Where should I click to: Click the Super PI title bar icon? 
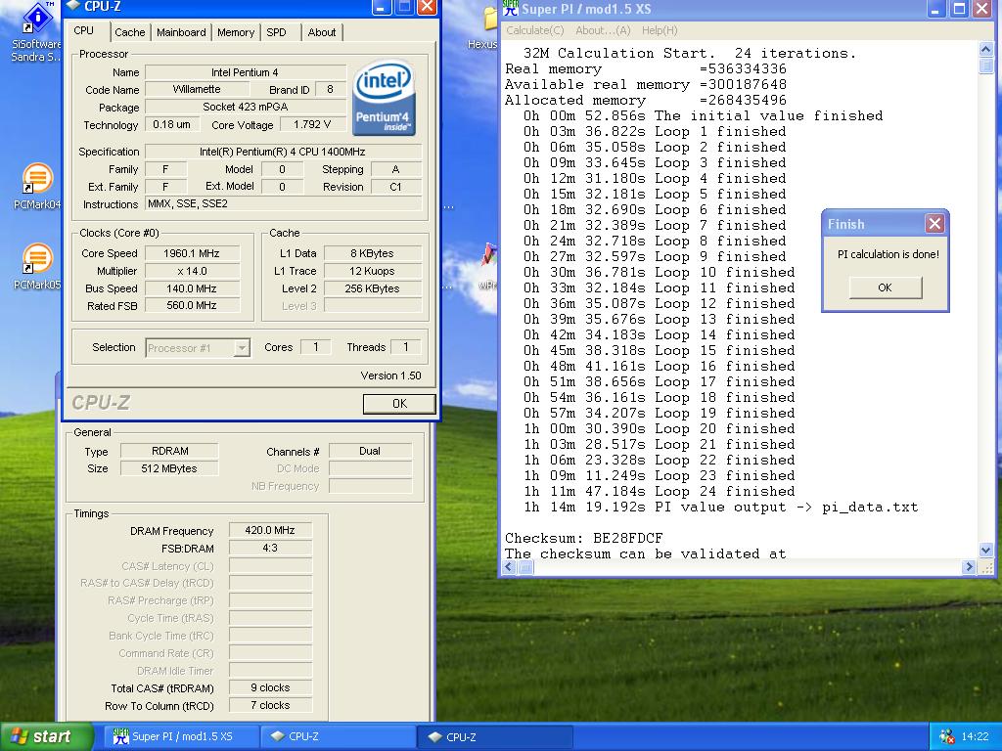coord(510,8)
